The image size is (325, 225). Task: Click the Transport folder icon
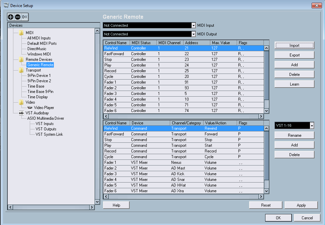[21, 70]
